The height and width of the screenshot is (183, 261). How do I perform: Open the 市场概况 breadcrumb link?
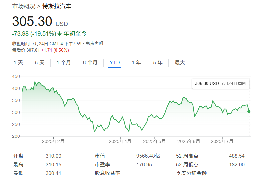[x=24, y=6]
